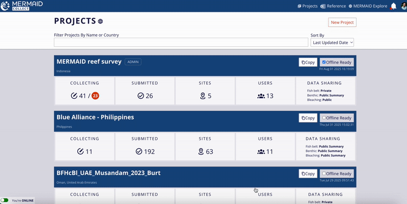Click the MERMAID Collect logo

pyautogui.click(x=21, y=6)
